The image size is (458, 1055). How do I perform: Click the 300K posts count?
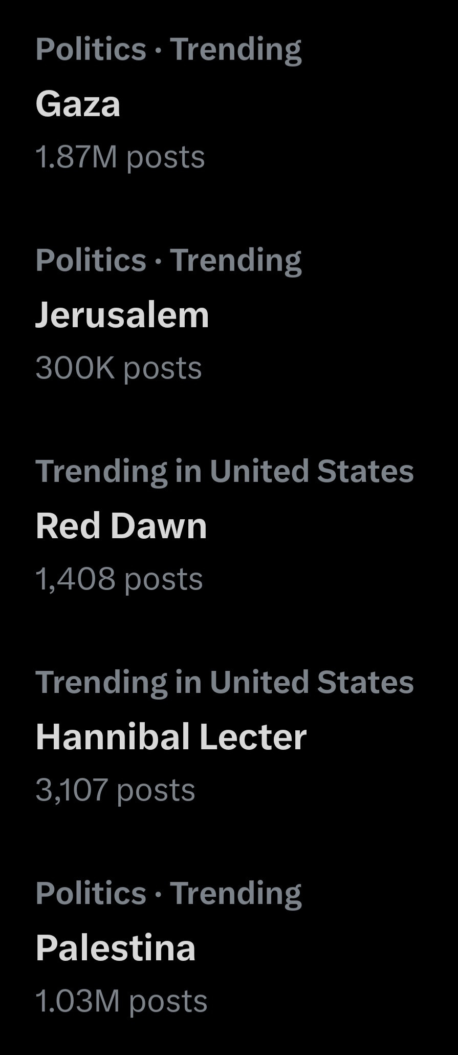click(119, 368)
